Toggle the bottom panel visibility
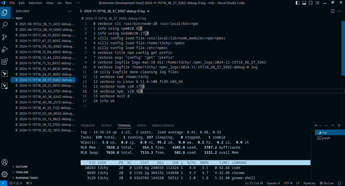Screen dimensions: 345x186 click(304, 3)
